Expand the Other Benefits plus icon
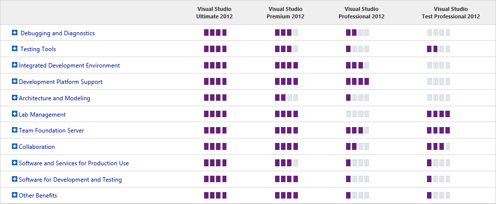This screenshot has width=496, height=204. click(x=14, y=195)
